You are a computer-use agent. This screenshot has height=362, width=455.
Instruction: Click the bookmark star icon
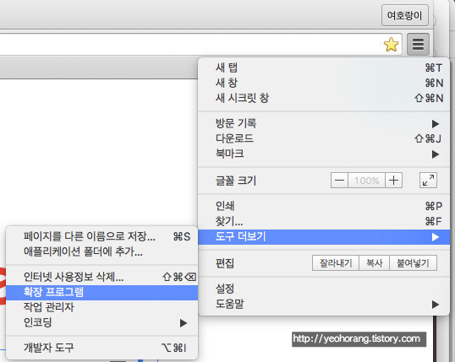[x=391, y=45]
